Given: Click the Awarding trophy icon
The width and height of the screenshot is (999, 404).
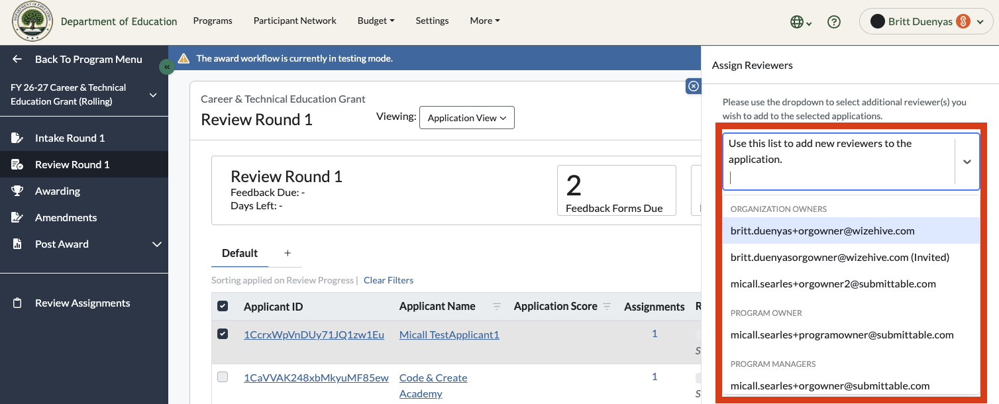Looking at the screenshot, I should [17, 191].
